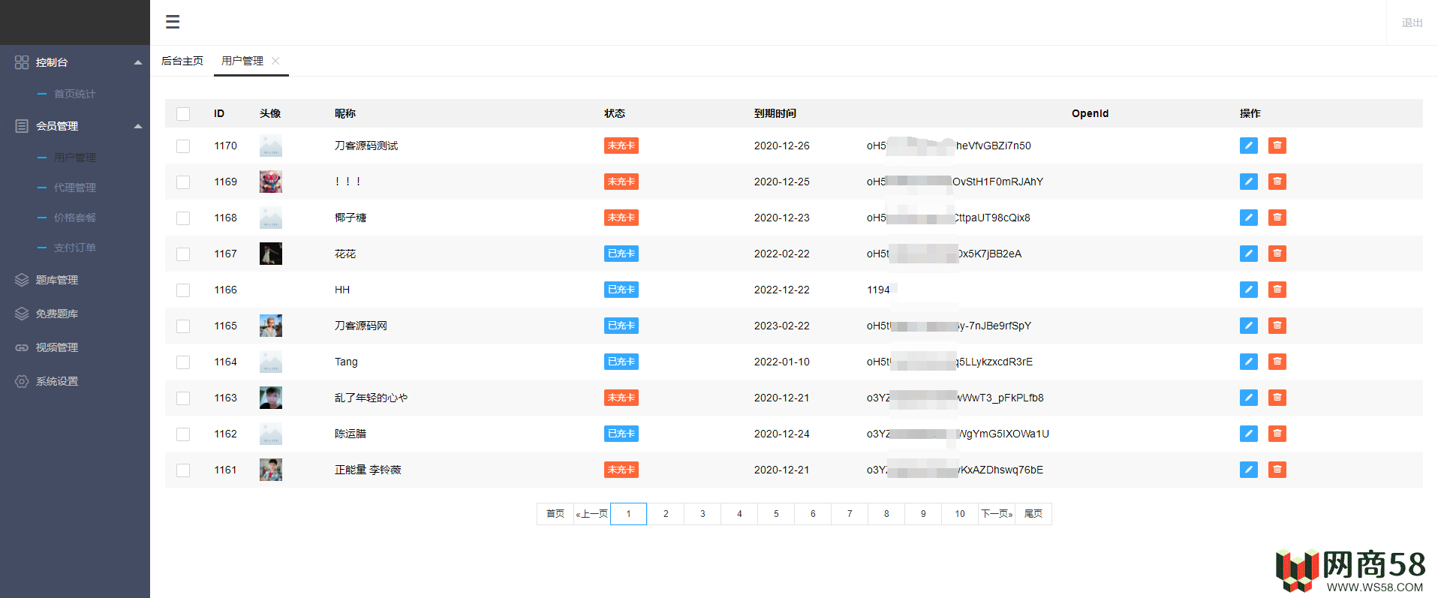Edit user 1165 with the pencil icon
Viewport: 1438px width, 598px height.
click(1249, 326)
